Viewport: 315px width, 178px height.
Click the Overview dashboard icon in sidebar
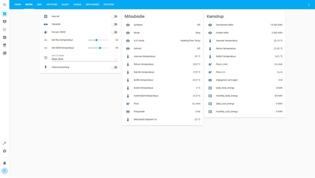tap(4, 14)
